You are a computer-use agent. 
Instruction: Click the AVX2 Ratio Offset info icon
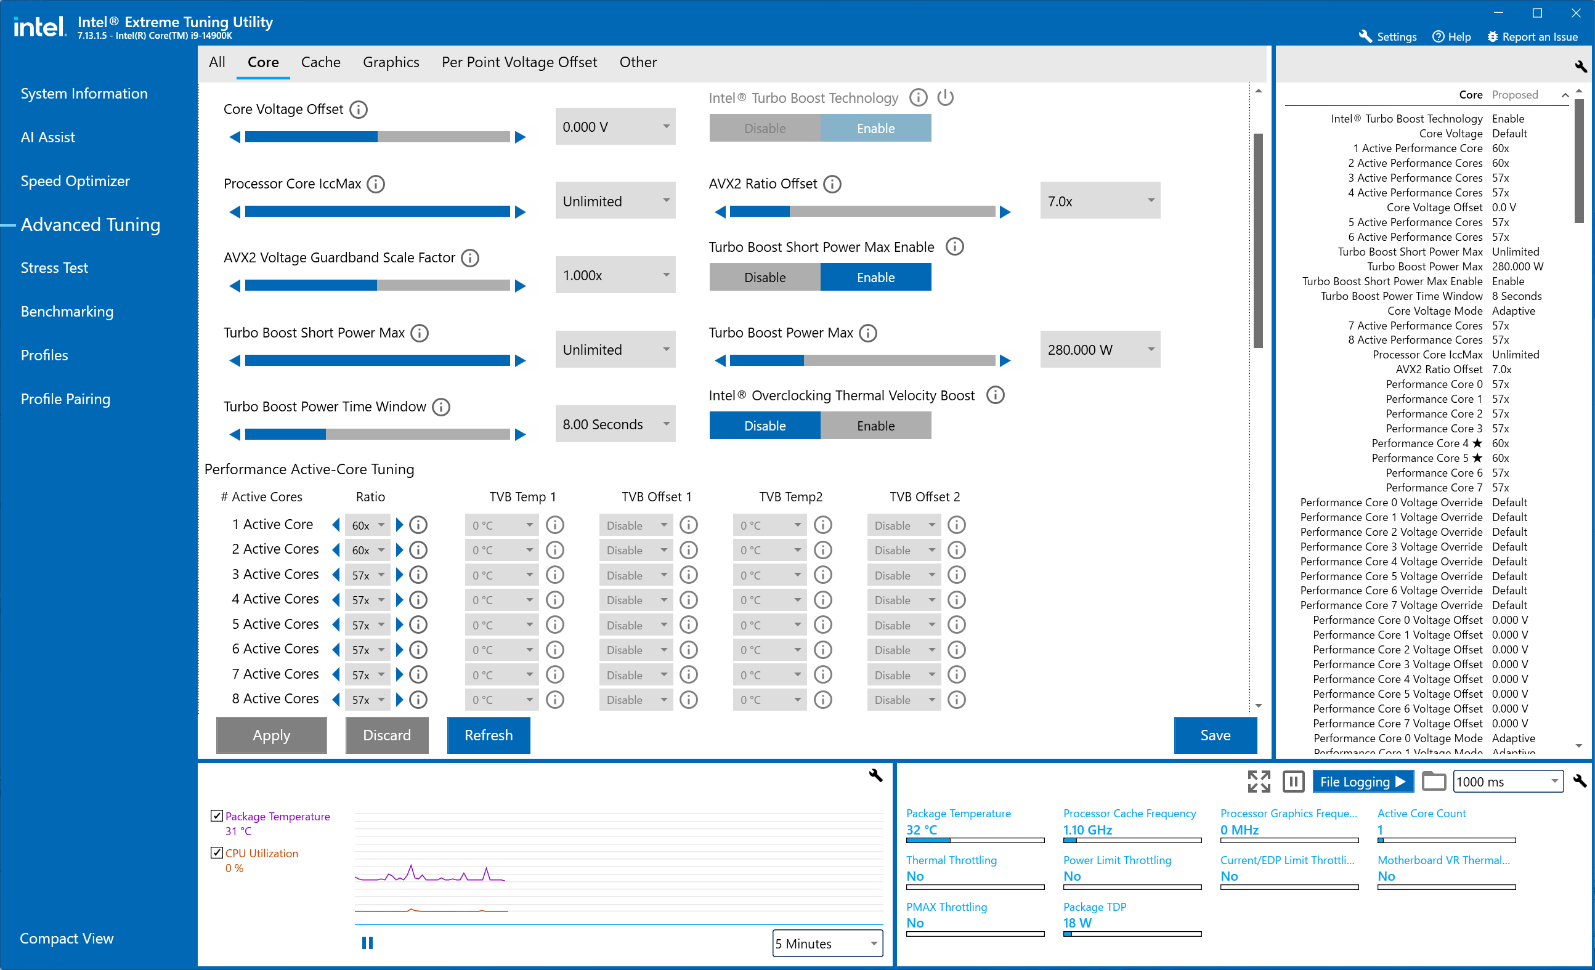tap(832, 184)
